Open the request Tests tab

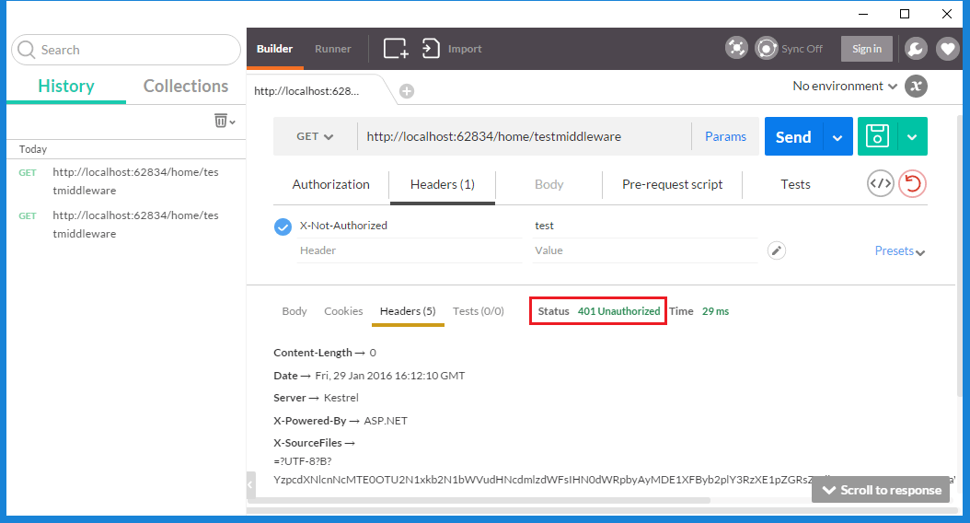point(795,184)
